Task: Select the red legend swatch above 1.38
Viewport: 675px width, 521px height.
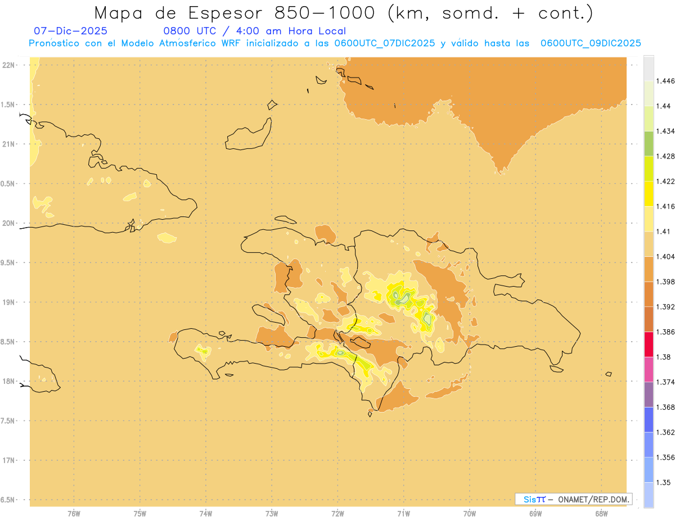Action: pos(649,344)
